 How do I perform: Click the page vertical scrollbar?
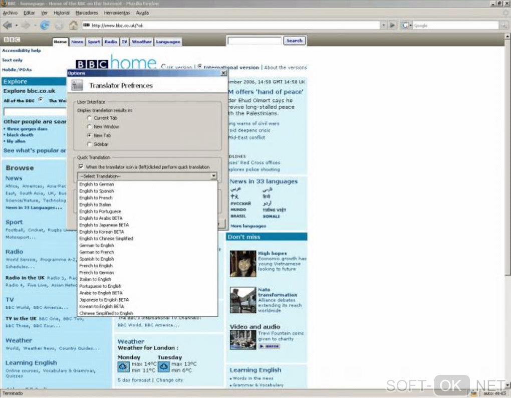pos(507,211)
